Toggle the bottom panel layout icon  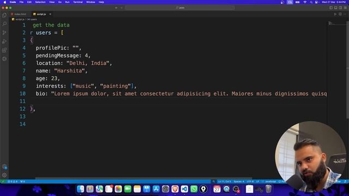(336, 8)
